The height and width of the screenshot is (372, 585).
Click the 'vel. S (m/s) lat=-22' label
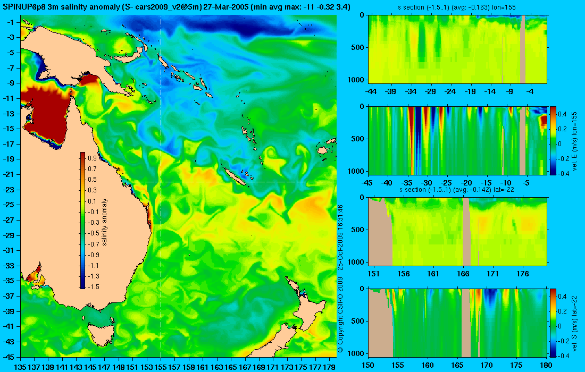coord(574,324)
